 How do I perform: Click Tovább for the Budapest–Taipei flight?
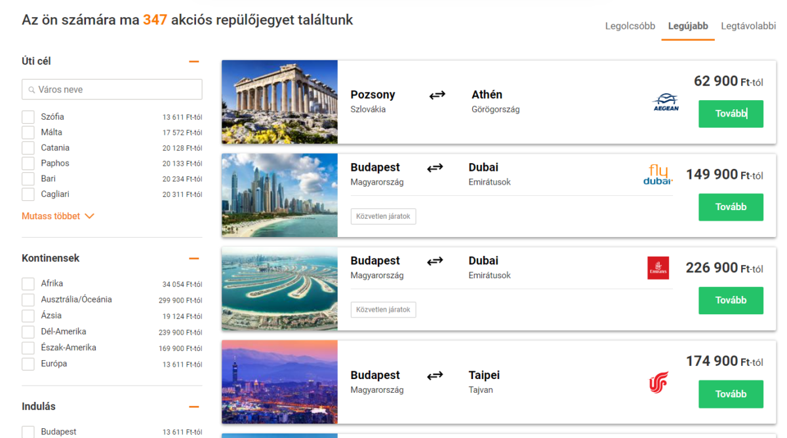click(731, 394)
